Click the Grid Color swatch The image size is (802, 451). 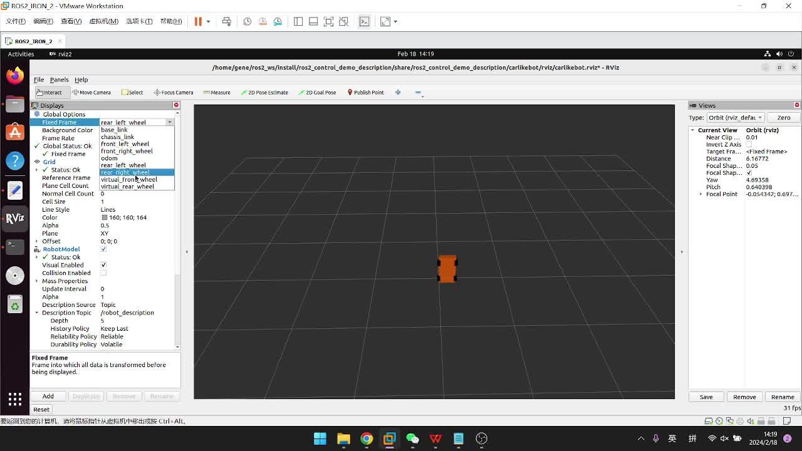point(105,217)
